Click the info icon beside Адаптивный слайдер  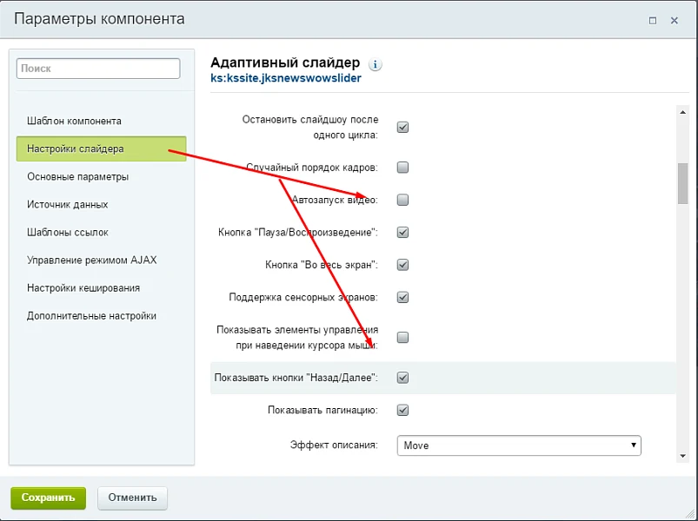(375, 65)
